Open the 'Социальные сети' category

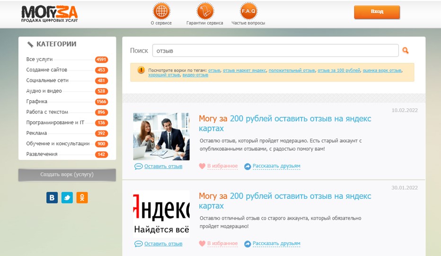tap(47, 80)
